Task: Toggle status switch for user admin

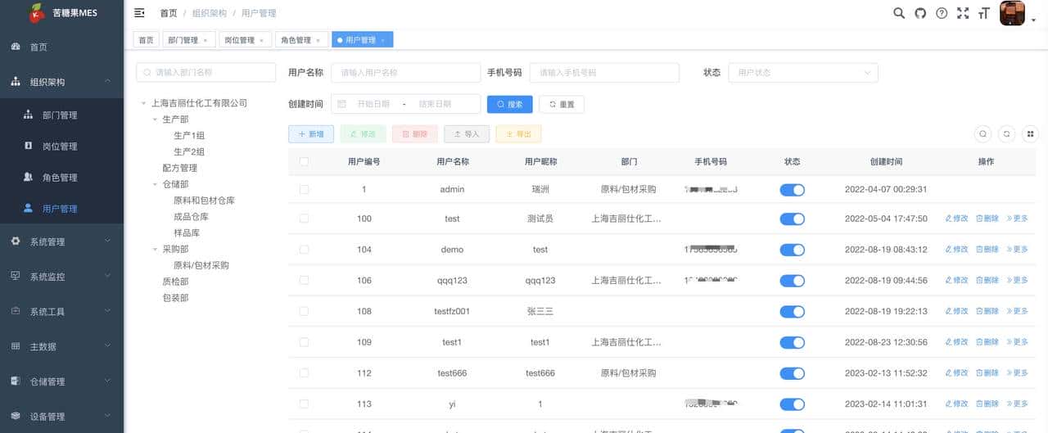Action: click(792, 190)
